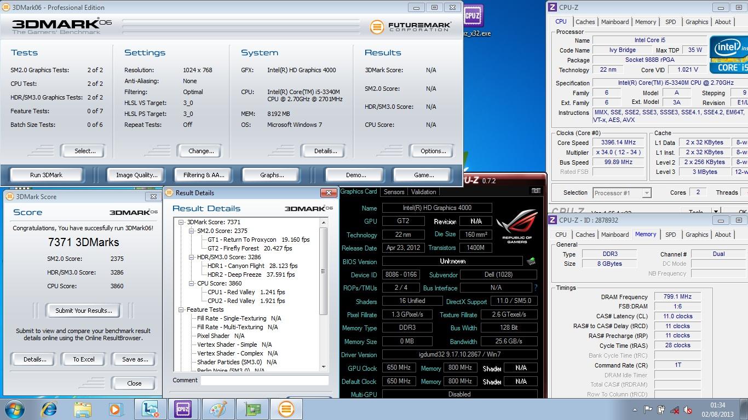Screen dimensions: 748x420
Task: Click the Result Details window title icon
Action: [x=169, y=192]
